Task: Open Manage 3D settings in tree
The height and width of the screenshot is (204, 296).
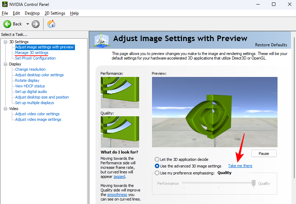Action: [x=32, y=53]
